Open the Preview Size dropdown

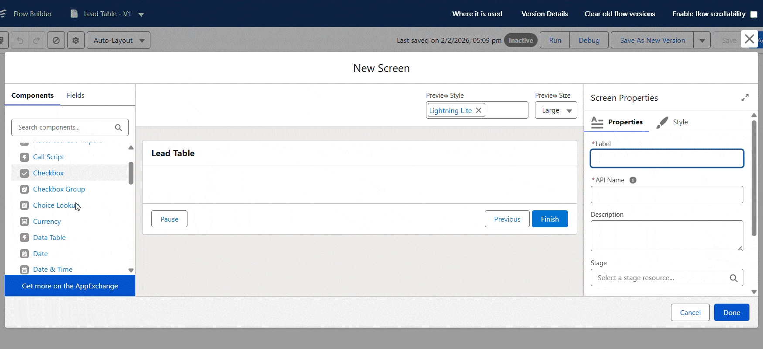pos(556,110)
